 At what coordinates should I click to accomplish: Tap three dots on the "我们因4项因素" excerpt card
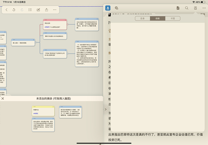tap(62, 107)
